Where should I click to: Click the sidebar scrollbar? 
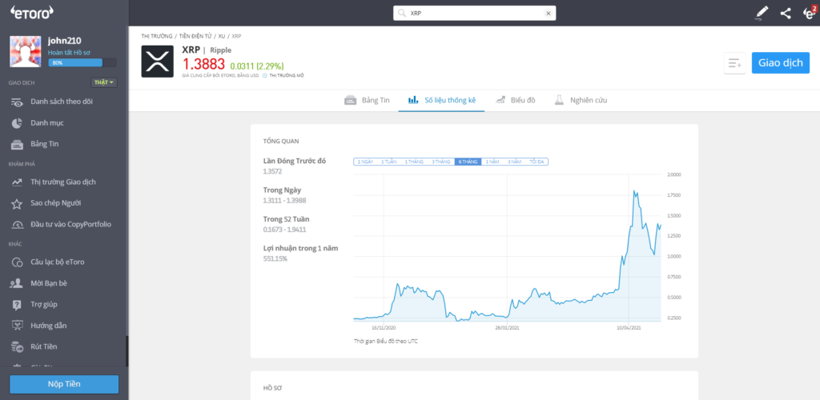(127, 351)
